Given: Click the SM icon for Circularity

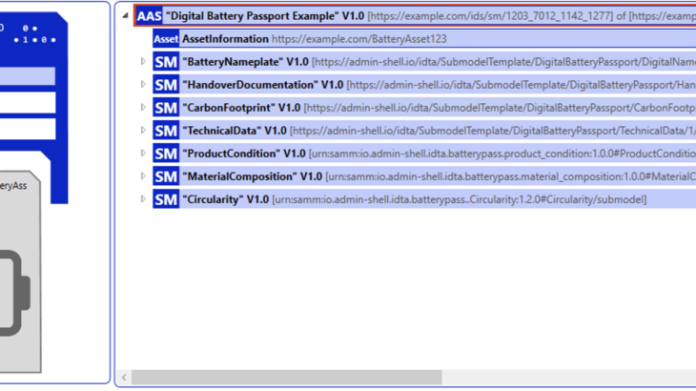Looking at the screenshot, I should [166, 199].
